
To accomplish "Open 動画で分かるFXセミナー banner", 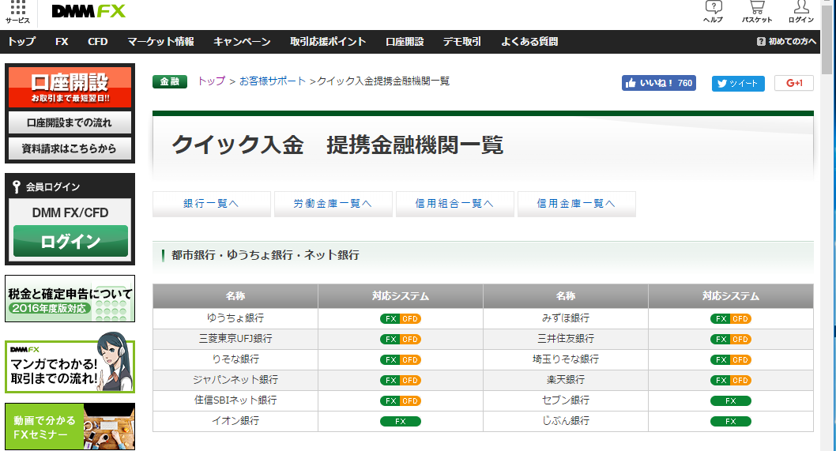I will pyautogui.click(x=70, y=427).
